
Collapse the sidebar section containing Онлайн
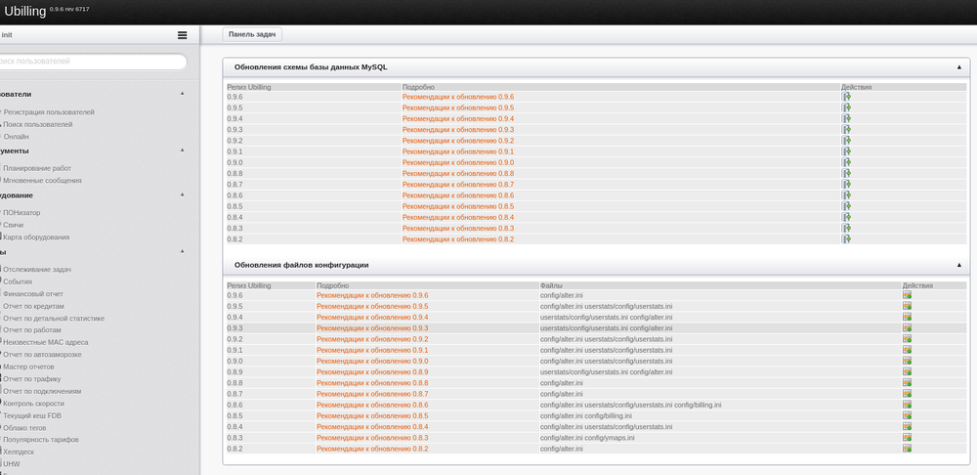coord(182,94)
